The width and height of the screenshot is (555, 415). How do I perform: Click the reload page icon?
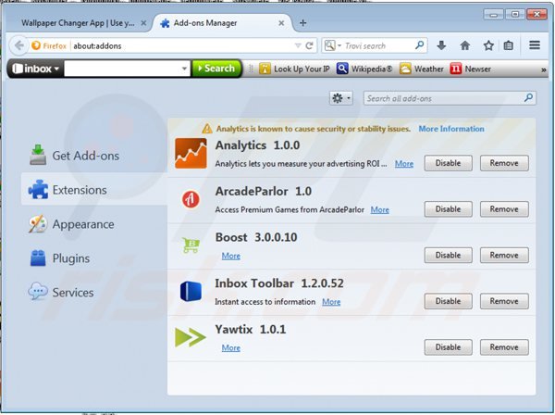click(309, 45)
